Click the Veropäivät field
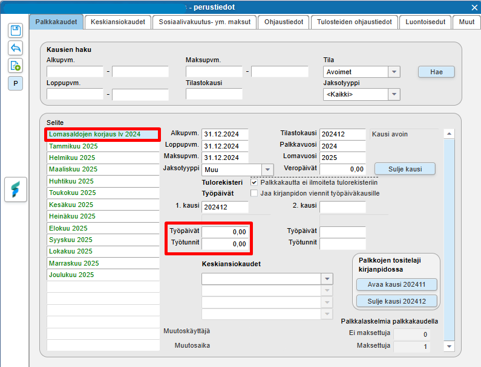 pos(342,169)
